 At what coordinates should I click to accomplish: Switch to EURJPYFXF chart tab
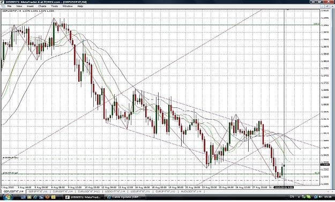tap(166, 191)
